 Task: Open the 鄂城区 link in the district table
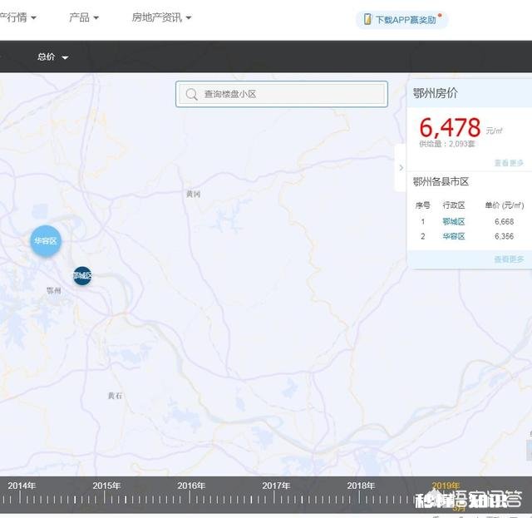tap(454, 222)
